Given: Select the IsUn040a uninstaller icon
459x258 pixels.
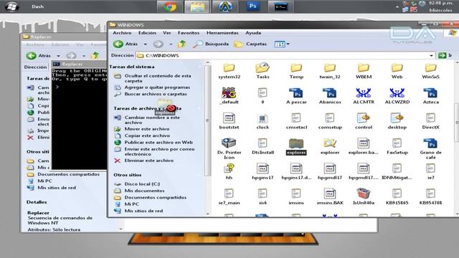Looking at the screenshot, I should tap(364, 196).
